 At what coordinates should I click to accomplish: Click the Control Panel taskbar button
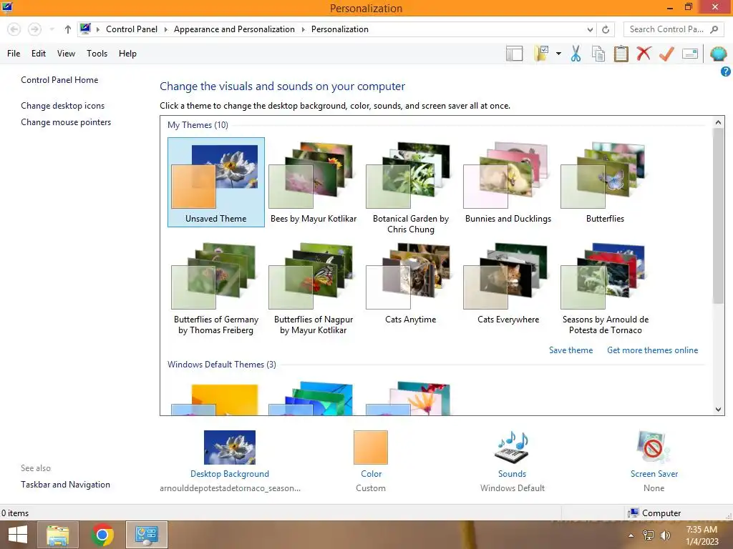point(146,535)
